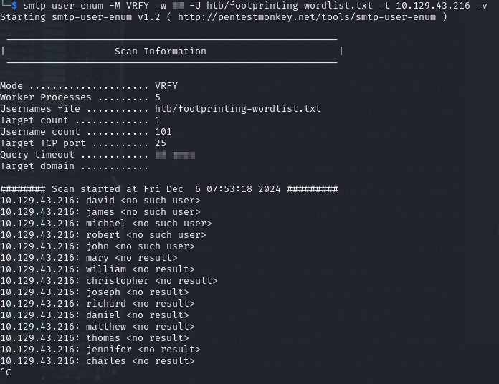
Task: Click the Target TCP port value 25
Action: coord(161,143)
